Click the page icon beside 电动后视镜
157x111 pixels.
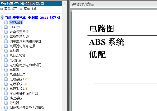click(x=6, y=55)
